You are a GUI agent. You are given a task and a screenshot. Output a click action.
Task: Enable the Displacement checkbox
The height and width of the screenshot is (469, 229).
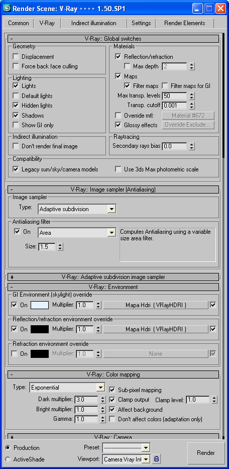point(16,56)
